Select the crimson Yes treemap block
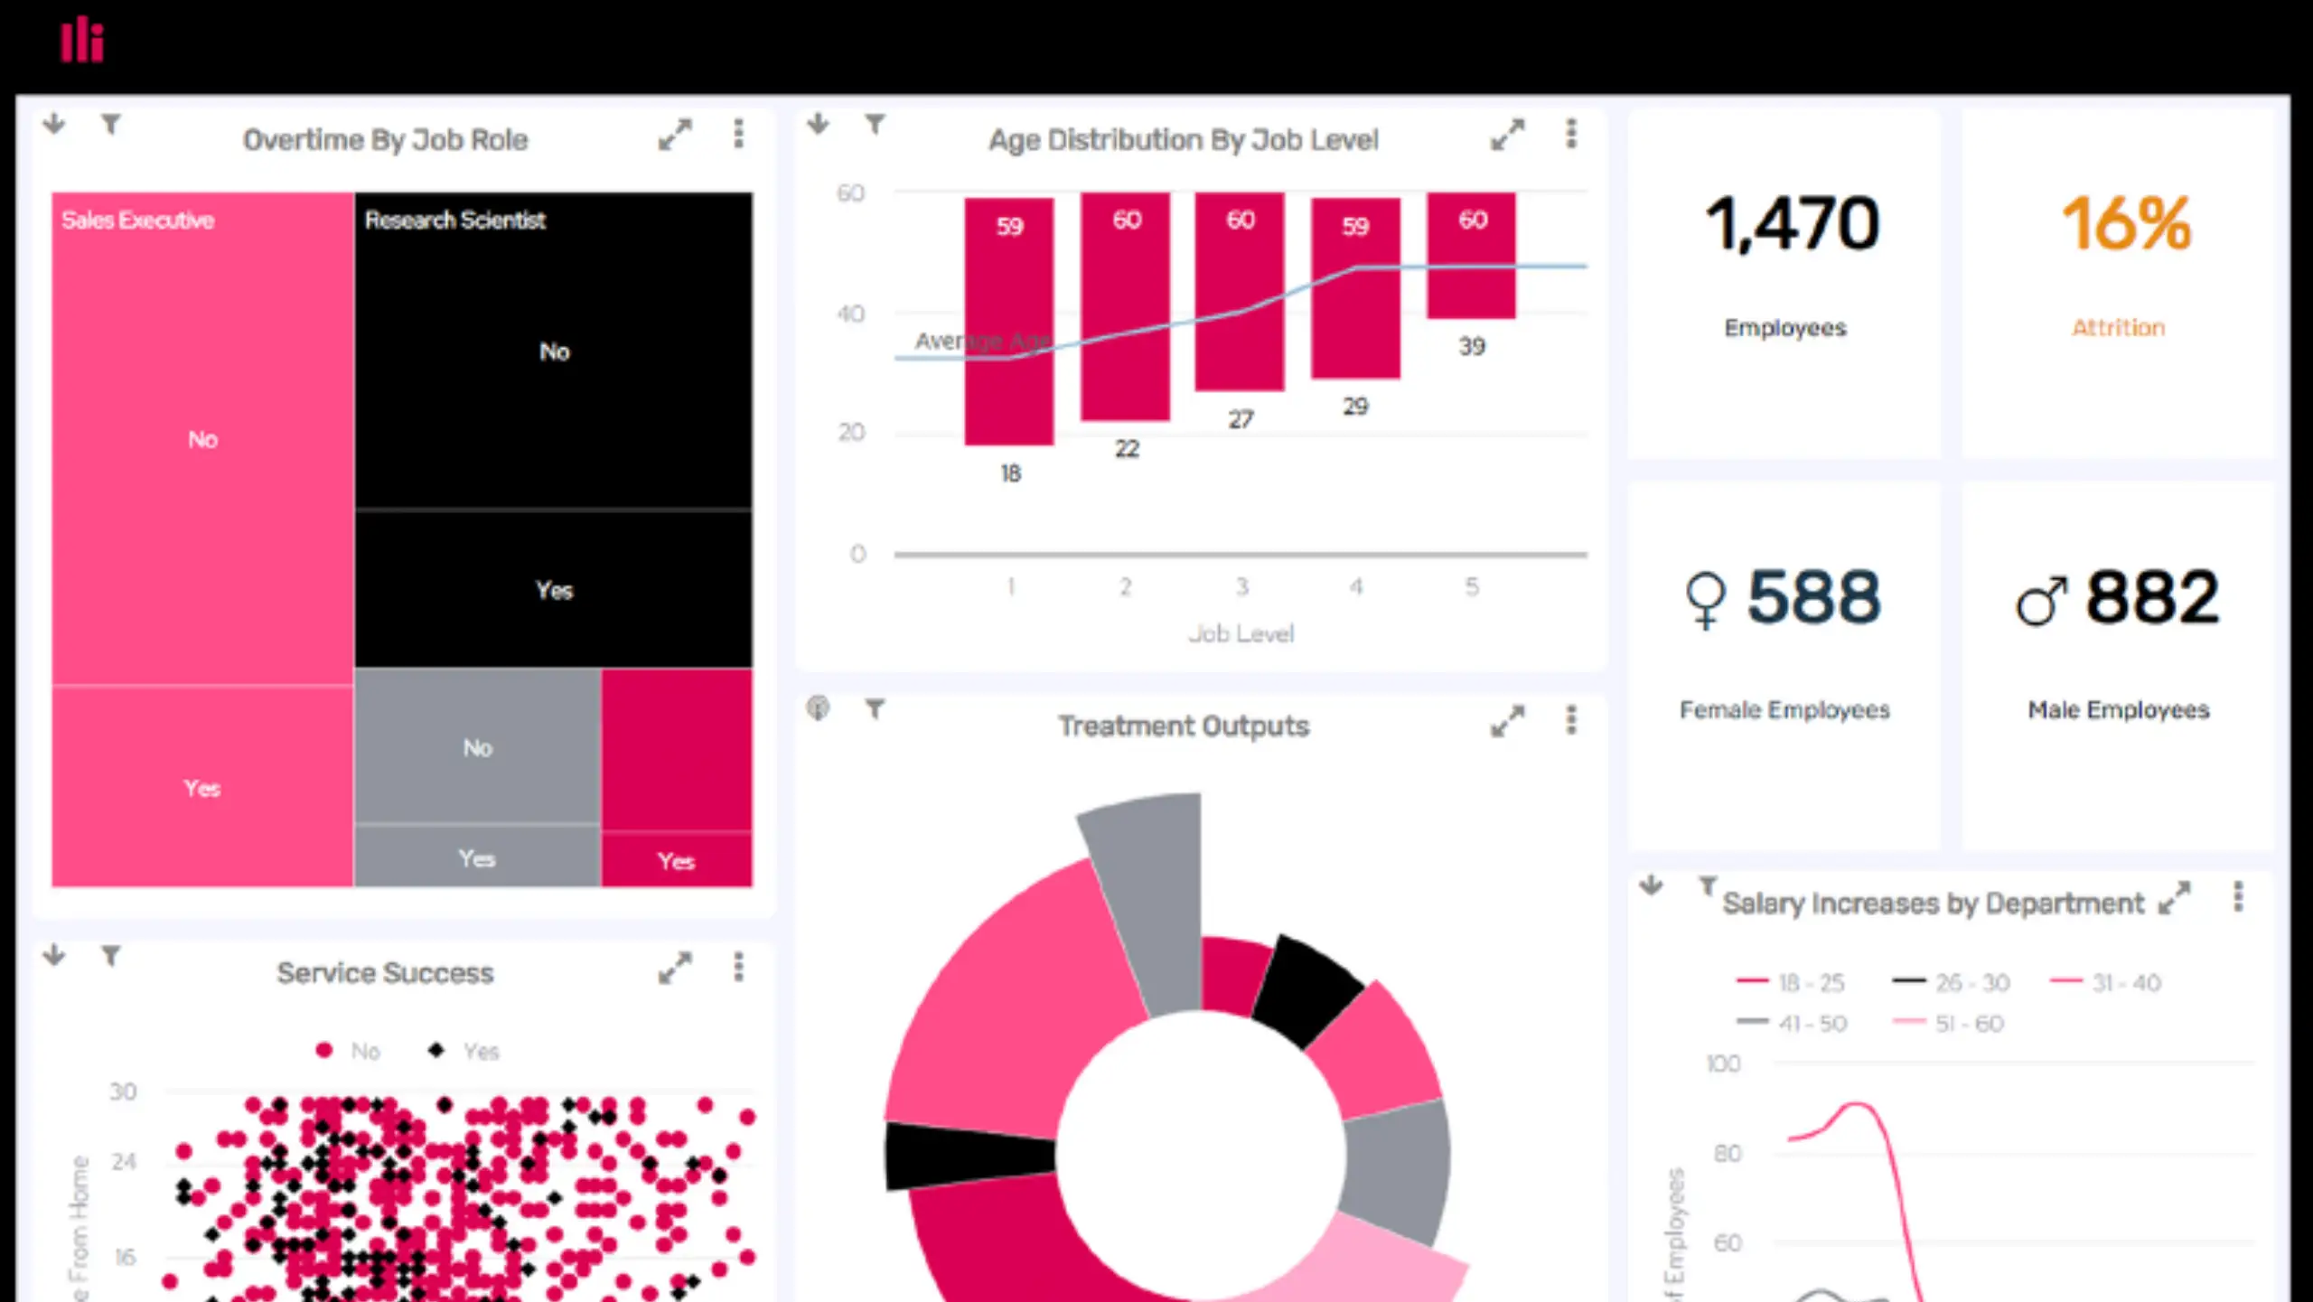 676,860
